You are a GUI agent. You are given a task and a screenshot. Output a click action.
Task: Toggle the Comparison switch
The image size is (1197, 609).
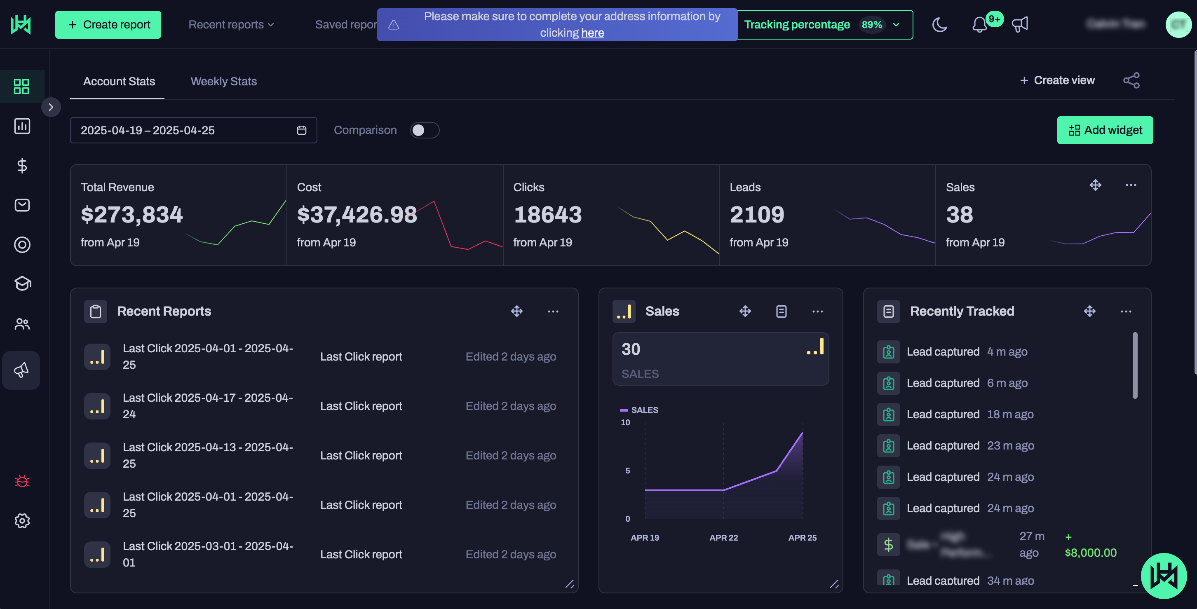coord(424,130)
